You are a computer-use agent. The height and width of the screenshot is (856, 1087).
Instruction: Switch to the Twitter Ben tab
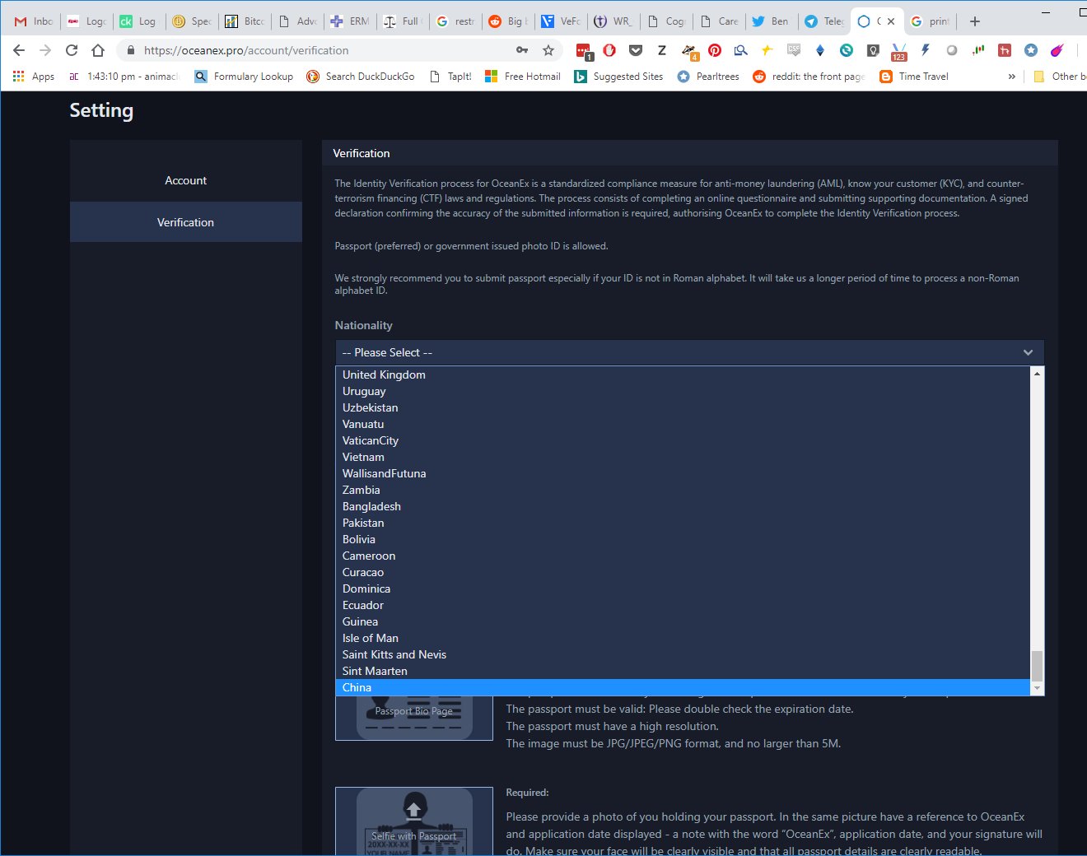[x=770, y=21]
